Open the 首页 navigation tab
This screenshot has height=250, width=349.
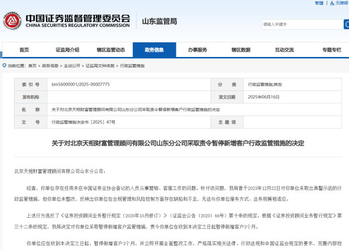coord(24,50)
